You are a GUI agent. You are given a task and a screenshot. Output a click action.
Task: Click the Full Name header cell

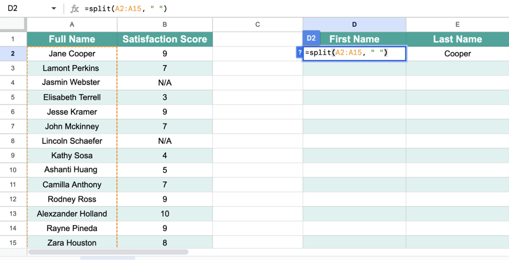pos(72,39)
